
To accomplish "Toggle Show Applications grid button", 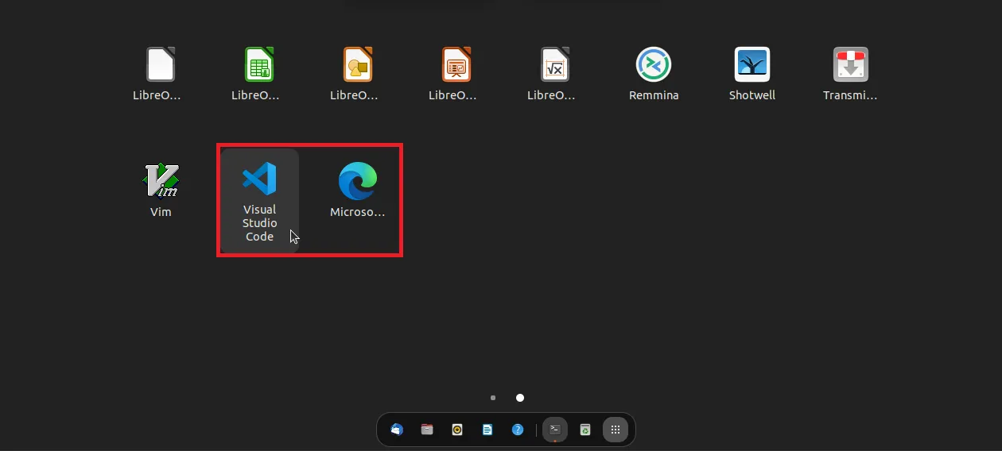I will click(616, 430).
